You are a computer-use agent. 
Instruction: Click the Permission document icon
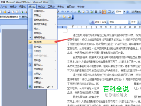coord(13,12)
